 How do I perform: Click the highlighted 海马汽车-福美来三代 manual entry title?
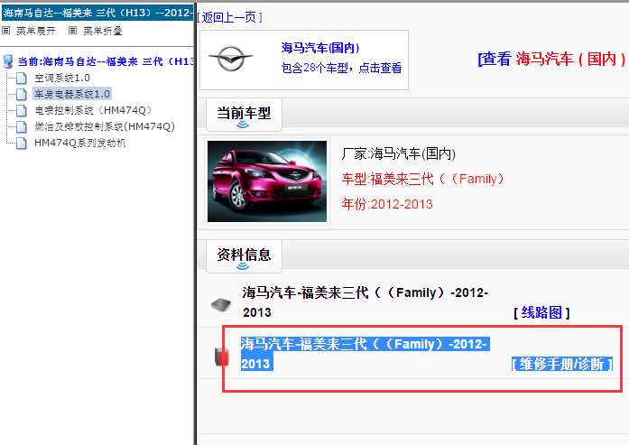(x=365, y=354)
